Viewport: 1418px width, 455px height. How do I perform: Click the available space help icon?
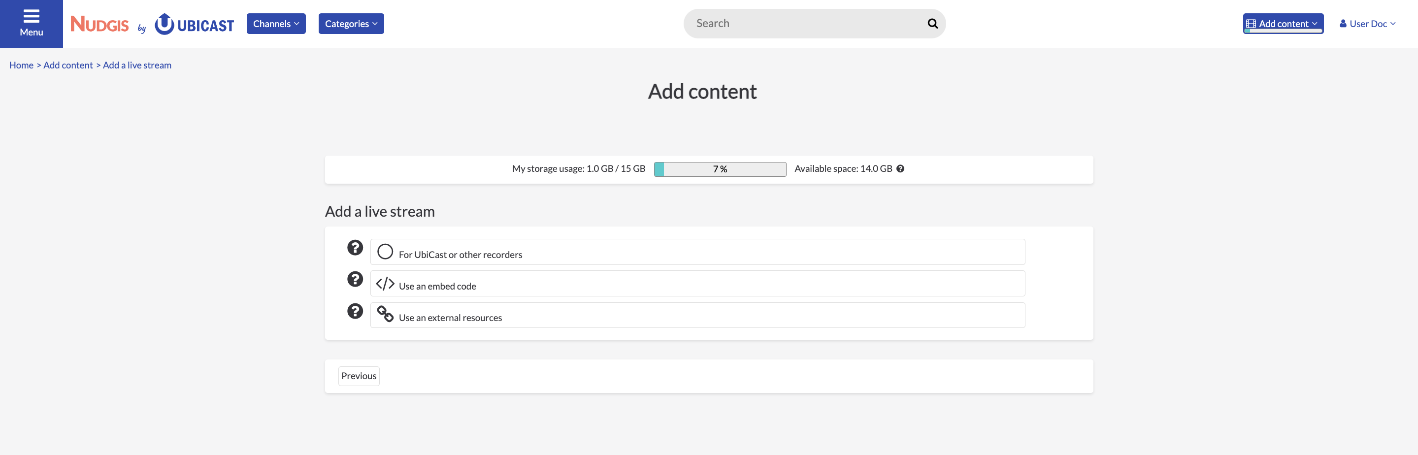coord(900,169)
